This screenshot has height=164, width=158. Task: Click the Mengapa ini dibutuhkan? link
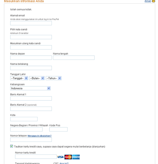pyautogui.click(x=40, y=136)
